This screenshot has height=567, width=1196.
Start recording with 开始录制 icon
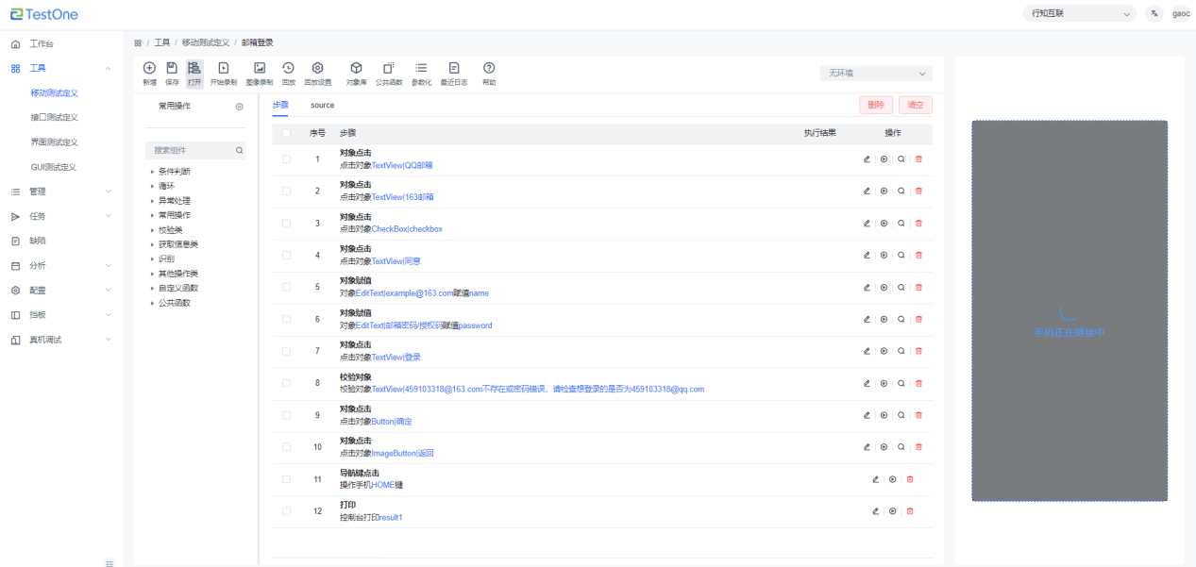coord(224,68)
